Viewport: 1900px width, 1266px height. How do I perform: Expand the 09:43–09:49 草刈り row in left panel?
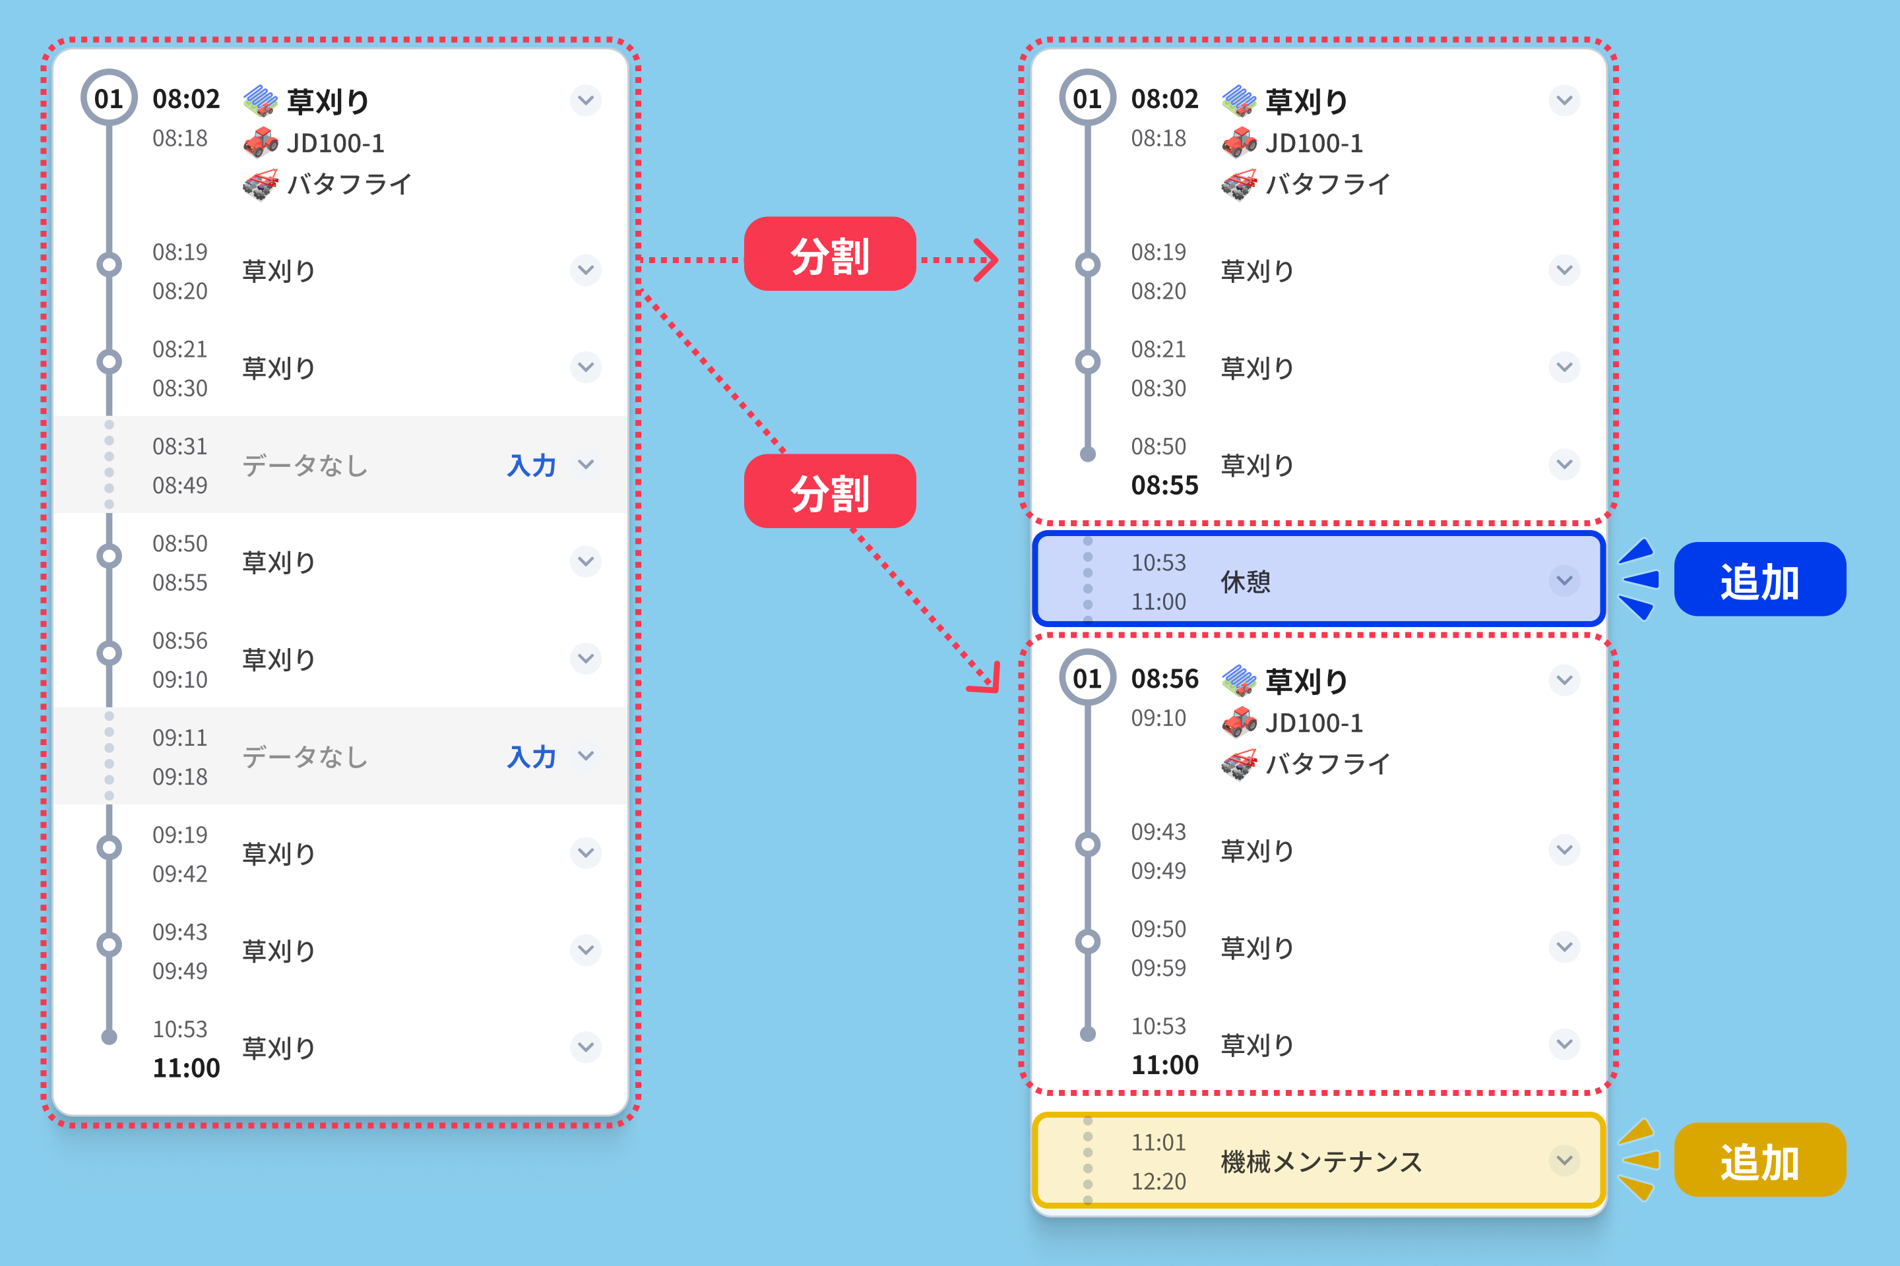(586, 950)
